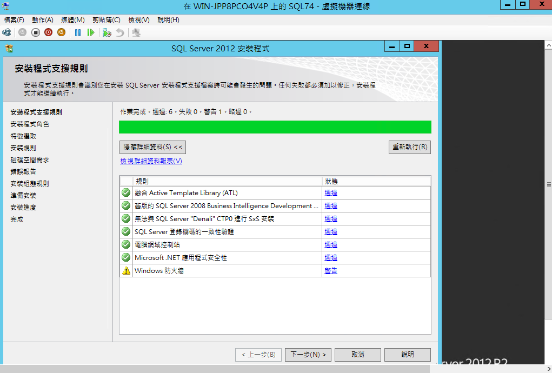Viewport: 552px width, 373px height.
Task: Select 磁碟空間需求 step in sidebar
Action: point(30,160)
